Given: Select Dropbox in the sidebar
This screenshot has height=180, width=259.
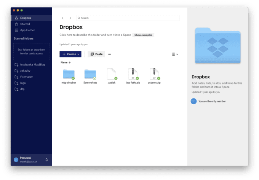Looking at the screenshot, I should click(26, 18).
